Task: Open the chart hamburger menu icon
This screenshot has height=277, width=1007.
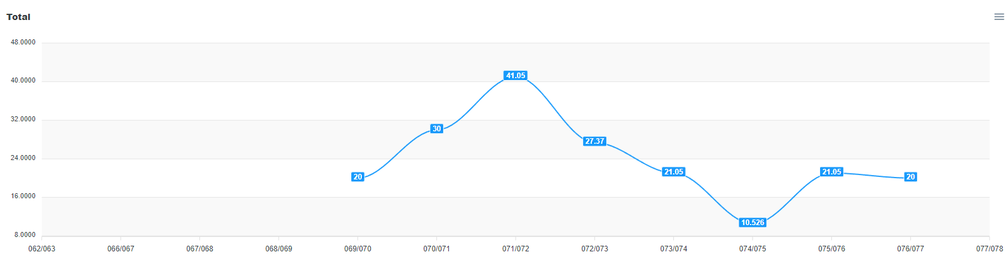Action: [x=999, y=17]
